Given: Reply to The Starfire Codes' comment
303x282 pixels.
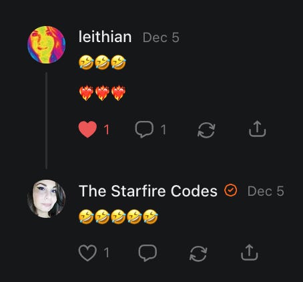Looking at the screenshot, I should click(x=147, y=253).
